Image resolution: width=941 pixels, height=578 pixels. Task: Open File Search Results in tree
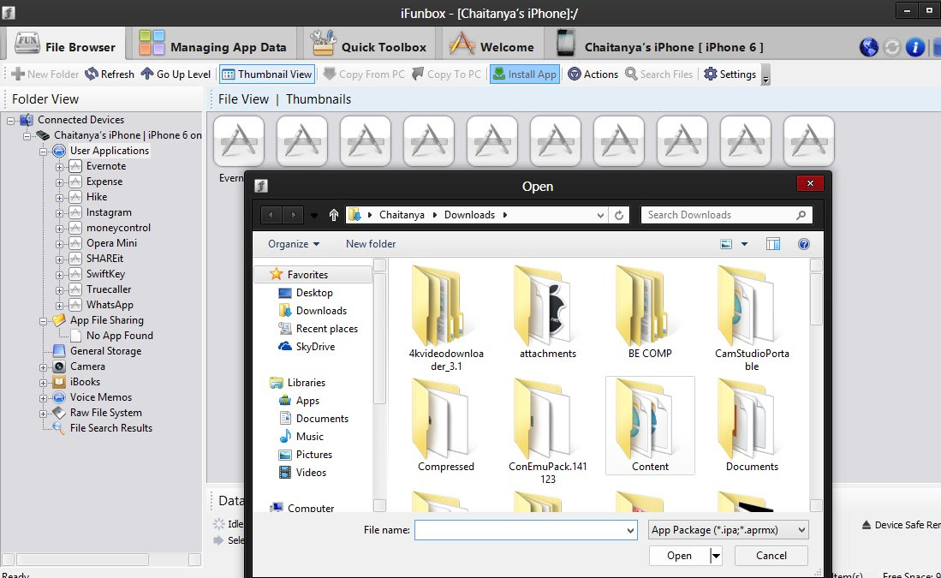(x=111, y=428)
